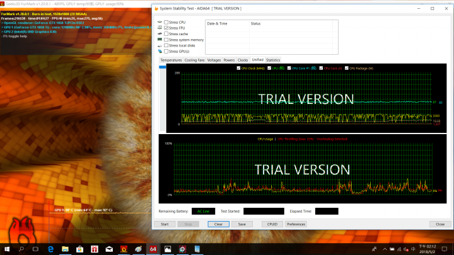Click the FurMark flame logo in render window
This screenshot has height=255, width=454.
23,230
